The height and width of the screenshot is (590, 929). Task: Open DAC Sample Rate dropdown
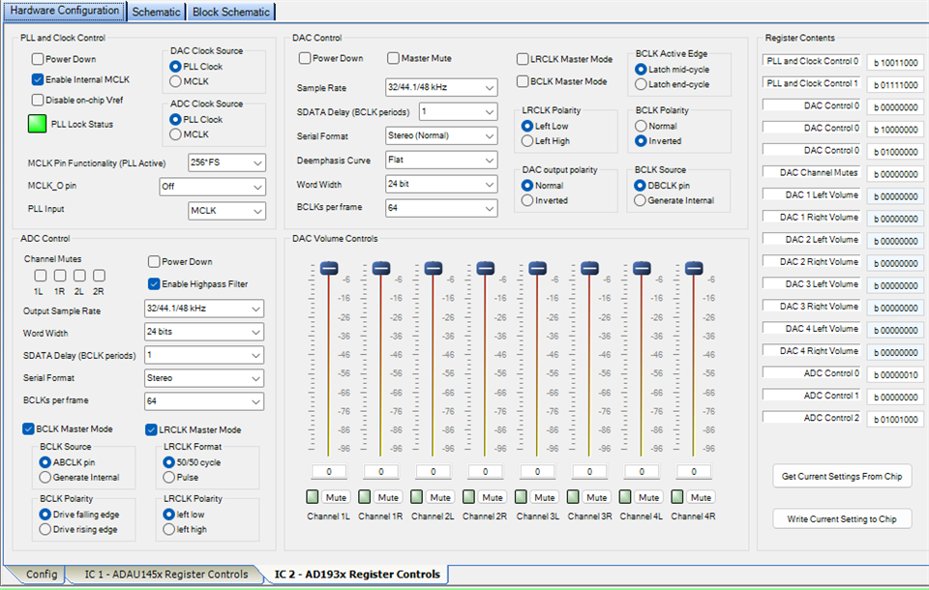pyautogui.click(x=441, y=87)
